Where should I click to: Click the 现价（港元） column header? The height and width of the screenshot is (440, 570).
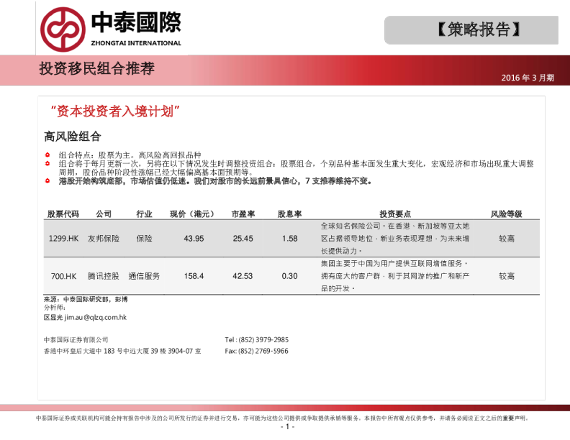[194, 214]
